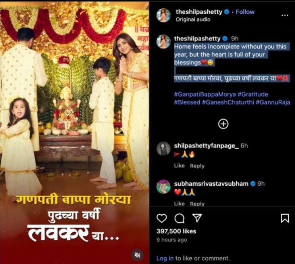Click the Log in link
This screenshot has height=264, width=295.
click(x=165, y=258)
